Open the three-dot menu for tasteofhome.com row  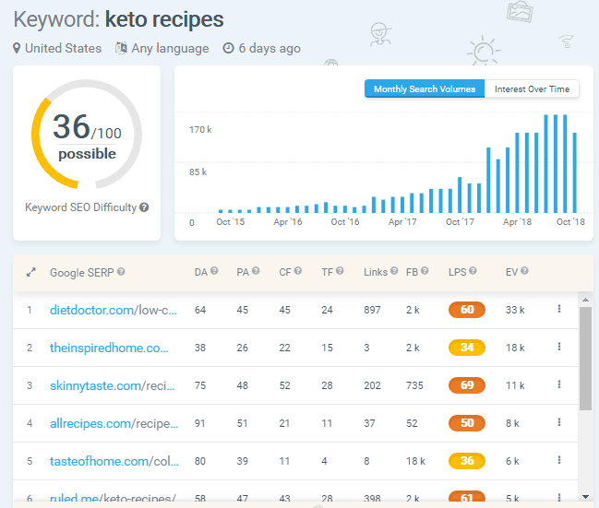coord(559,462)
